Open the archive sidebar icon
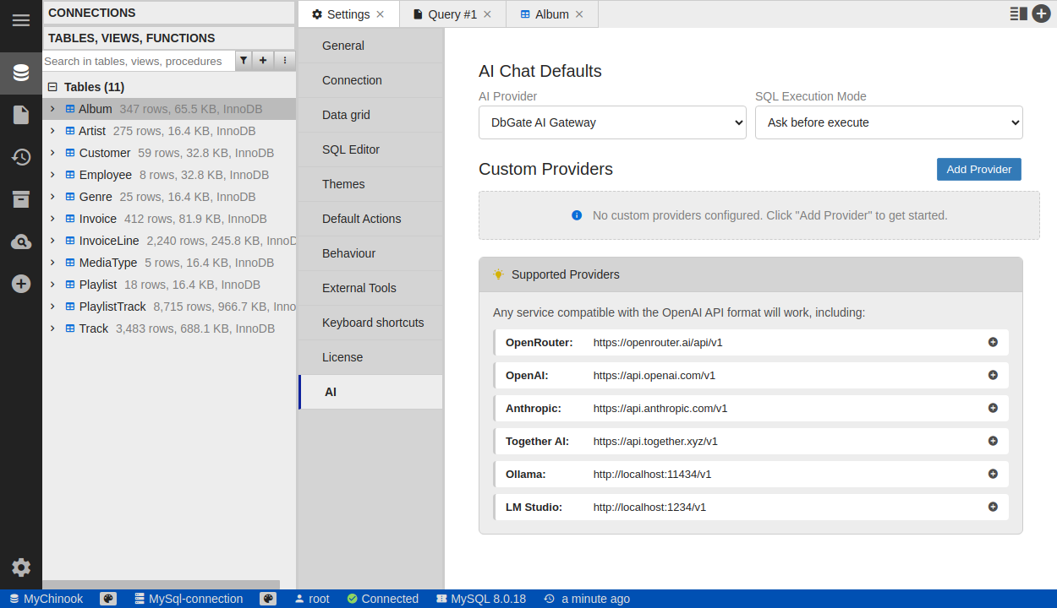Screen dimensions: 1057x608 coord(21,199)
